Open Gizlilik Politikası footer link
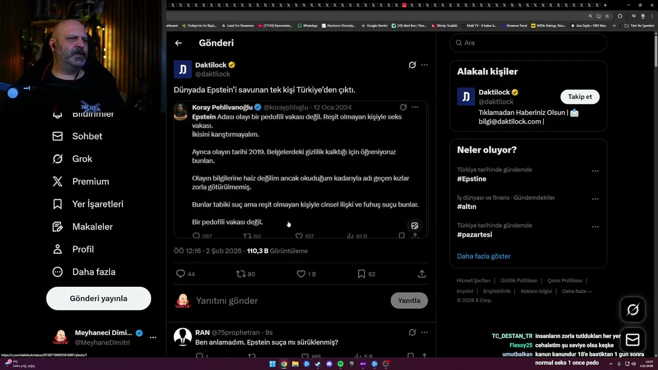This screenshot has height=370, width=658. click(519, 281)
